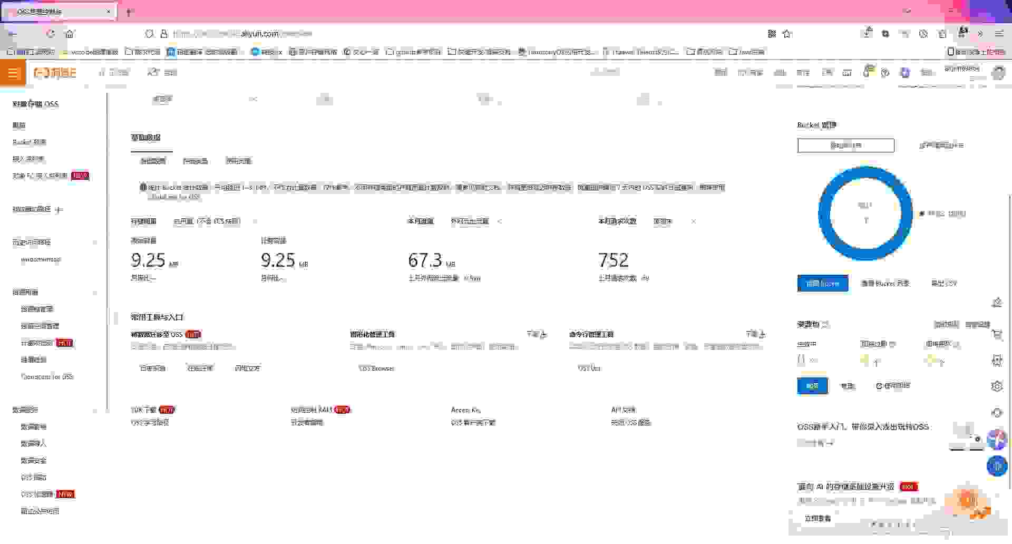Add a favorite path with plus icon

click(x=59, y=210)
